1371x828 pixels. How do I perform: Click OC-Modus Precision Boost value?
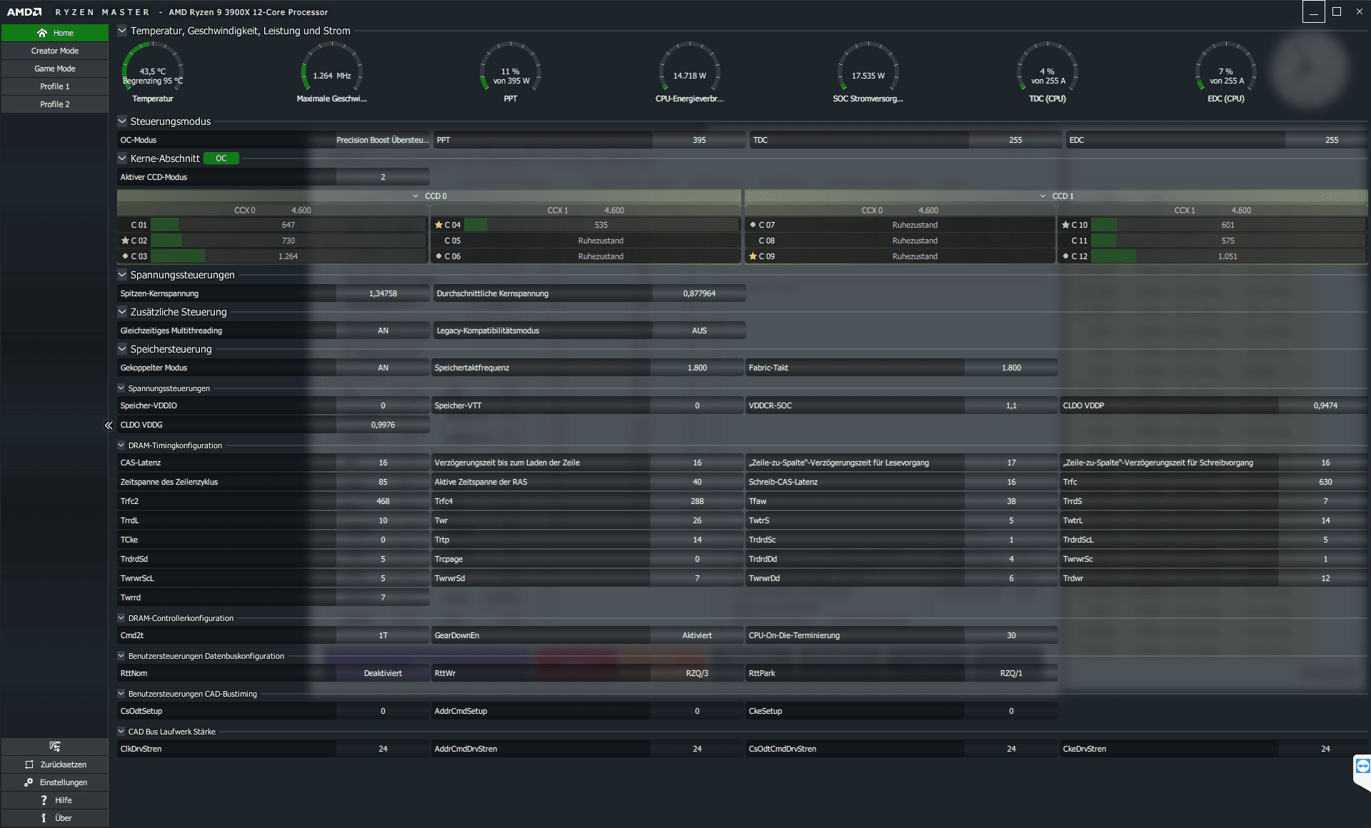[x=383, y=140]
